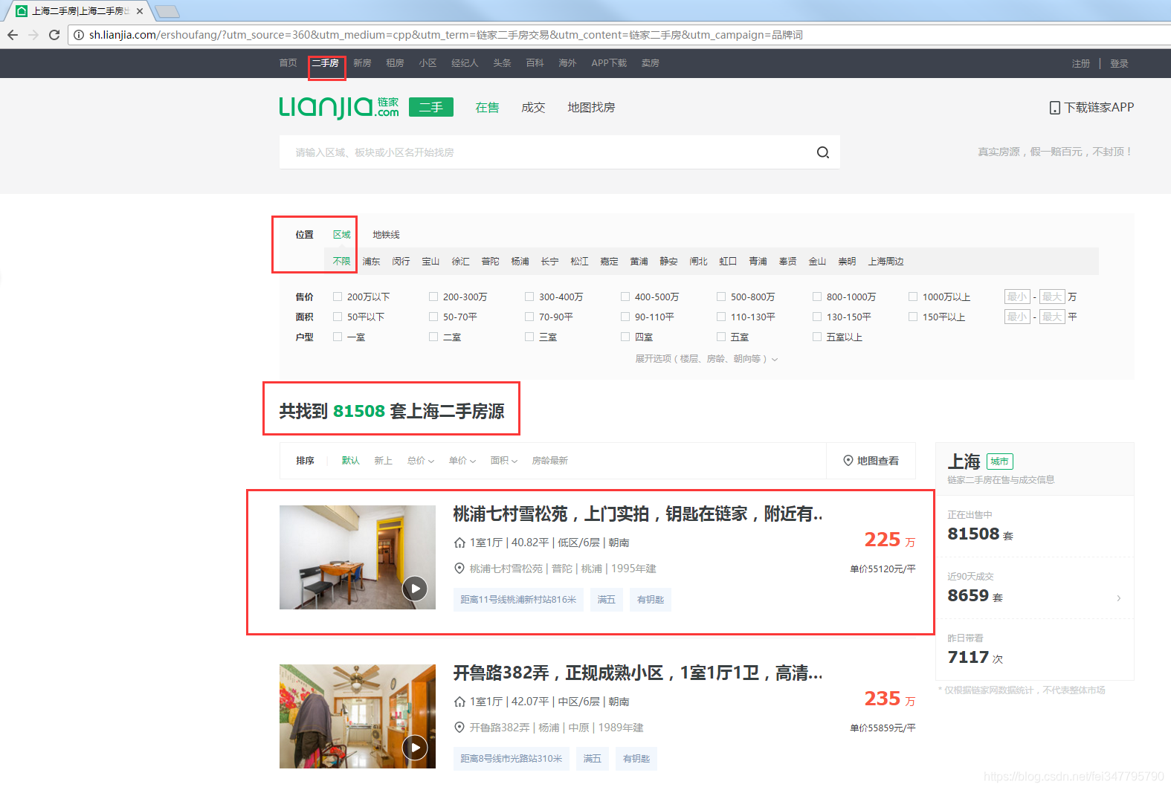
Task: Select the 徐汇 district filter
Action: tap(460, 262)
